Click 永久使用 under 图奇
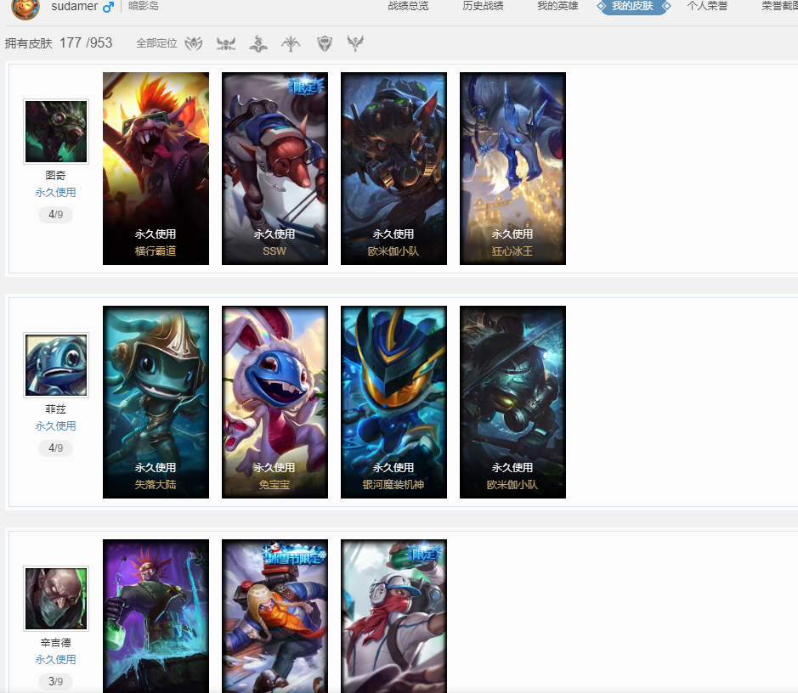The image size is (798, 693). click(x=55, y=193)
